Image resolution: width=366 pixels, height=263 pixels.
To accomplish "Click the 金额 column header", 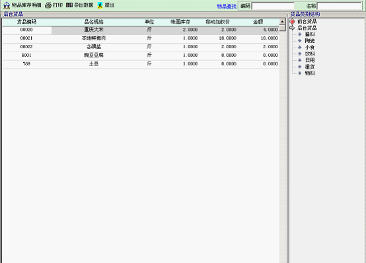I will [x=258, y=22].
